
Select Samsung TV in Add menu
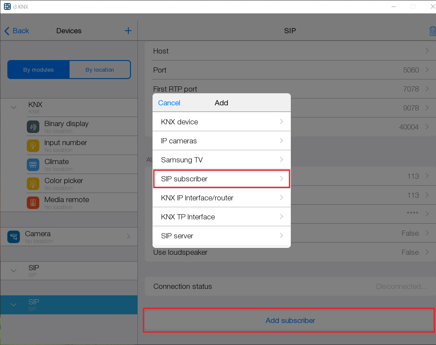tap(221, 160)
